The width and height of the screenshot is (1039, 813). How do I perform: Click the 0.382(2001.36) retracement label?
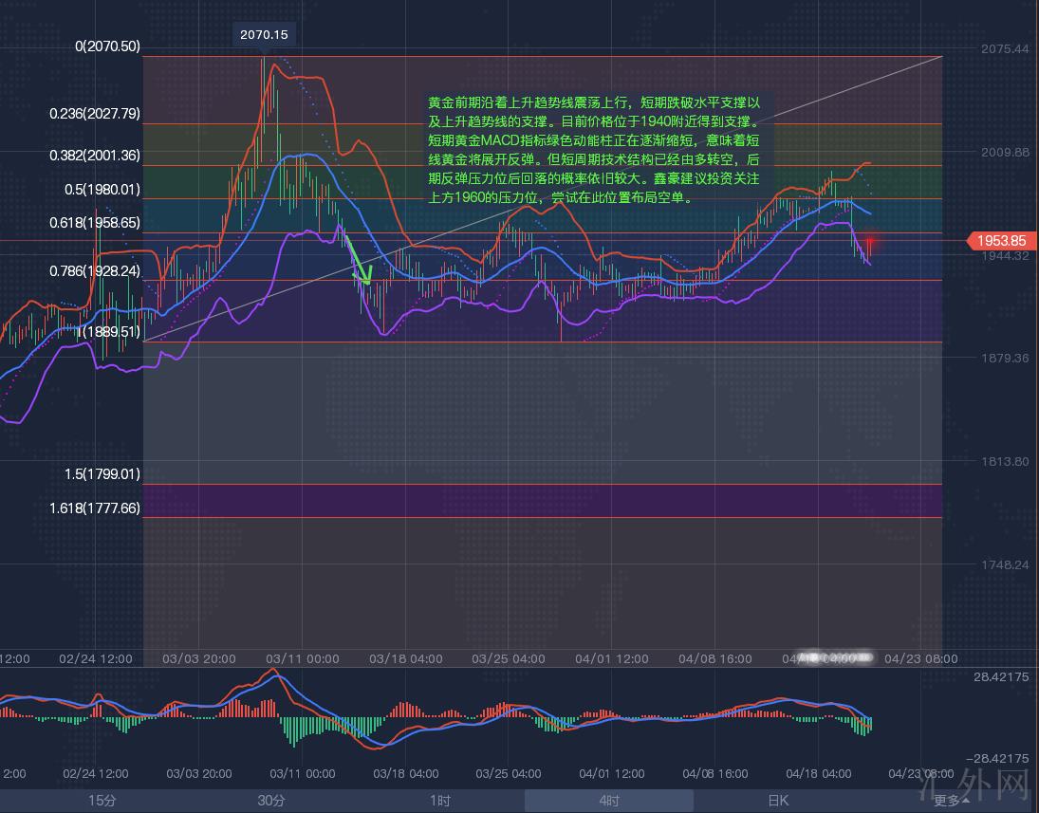(x=95, y=155)
